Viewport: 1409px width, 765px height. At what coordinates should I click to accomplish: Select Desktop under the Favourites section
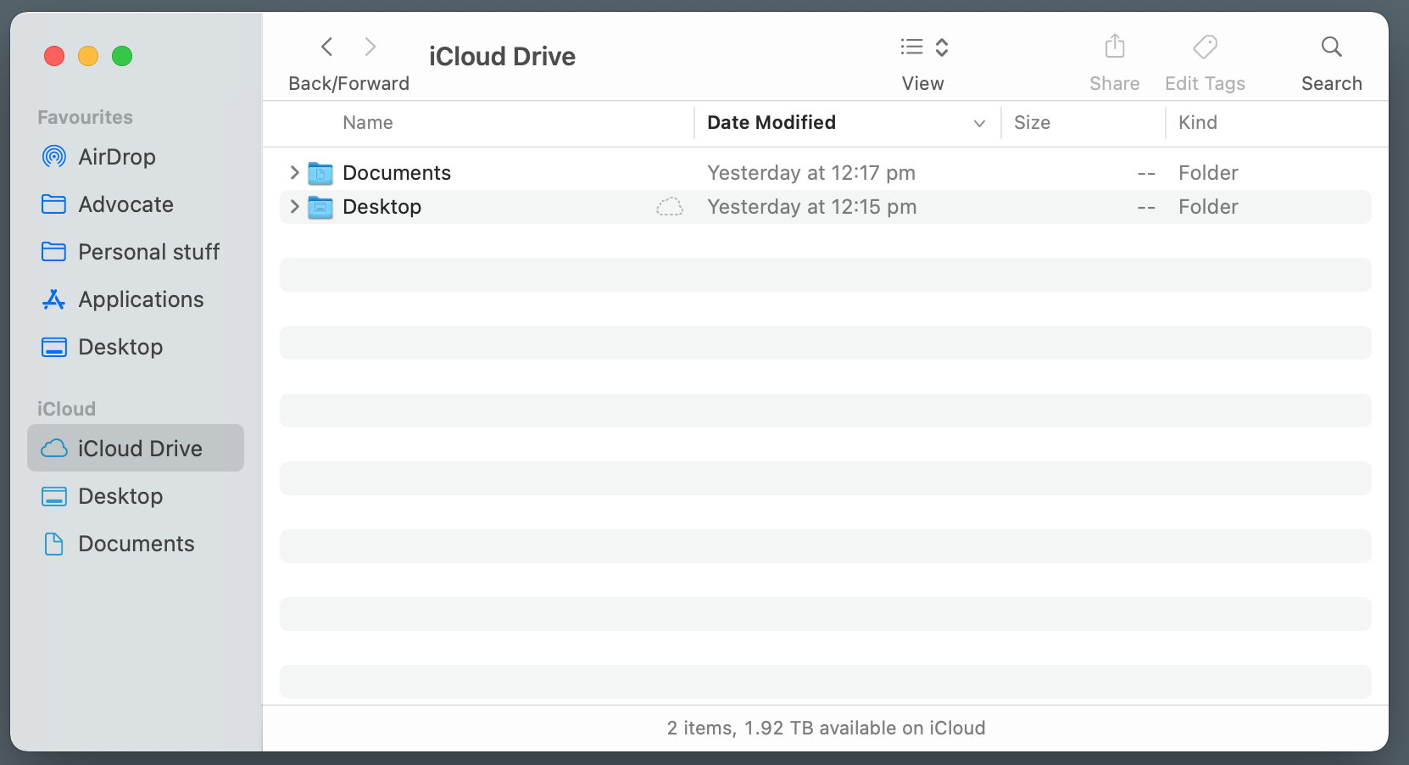(x=120, y=346)
